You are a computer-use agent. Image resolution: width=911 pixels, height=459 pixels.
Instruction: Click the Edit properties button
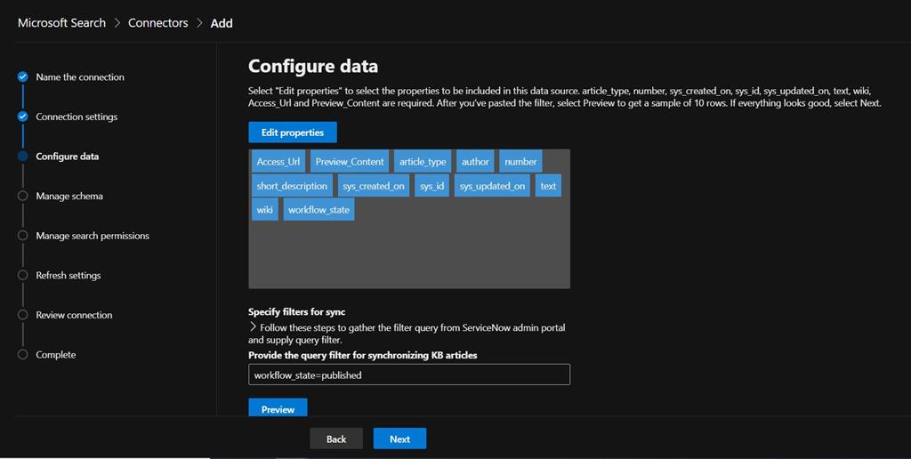292,133
